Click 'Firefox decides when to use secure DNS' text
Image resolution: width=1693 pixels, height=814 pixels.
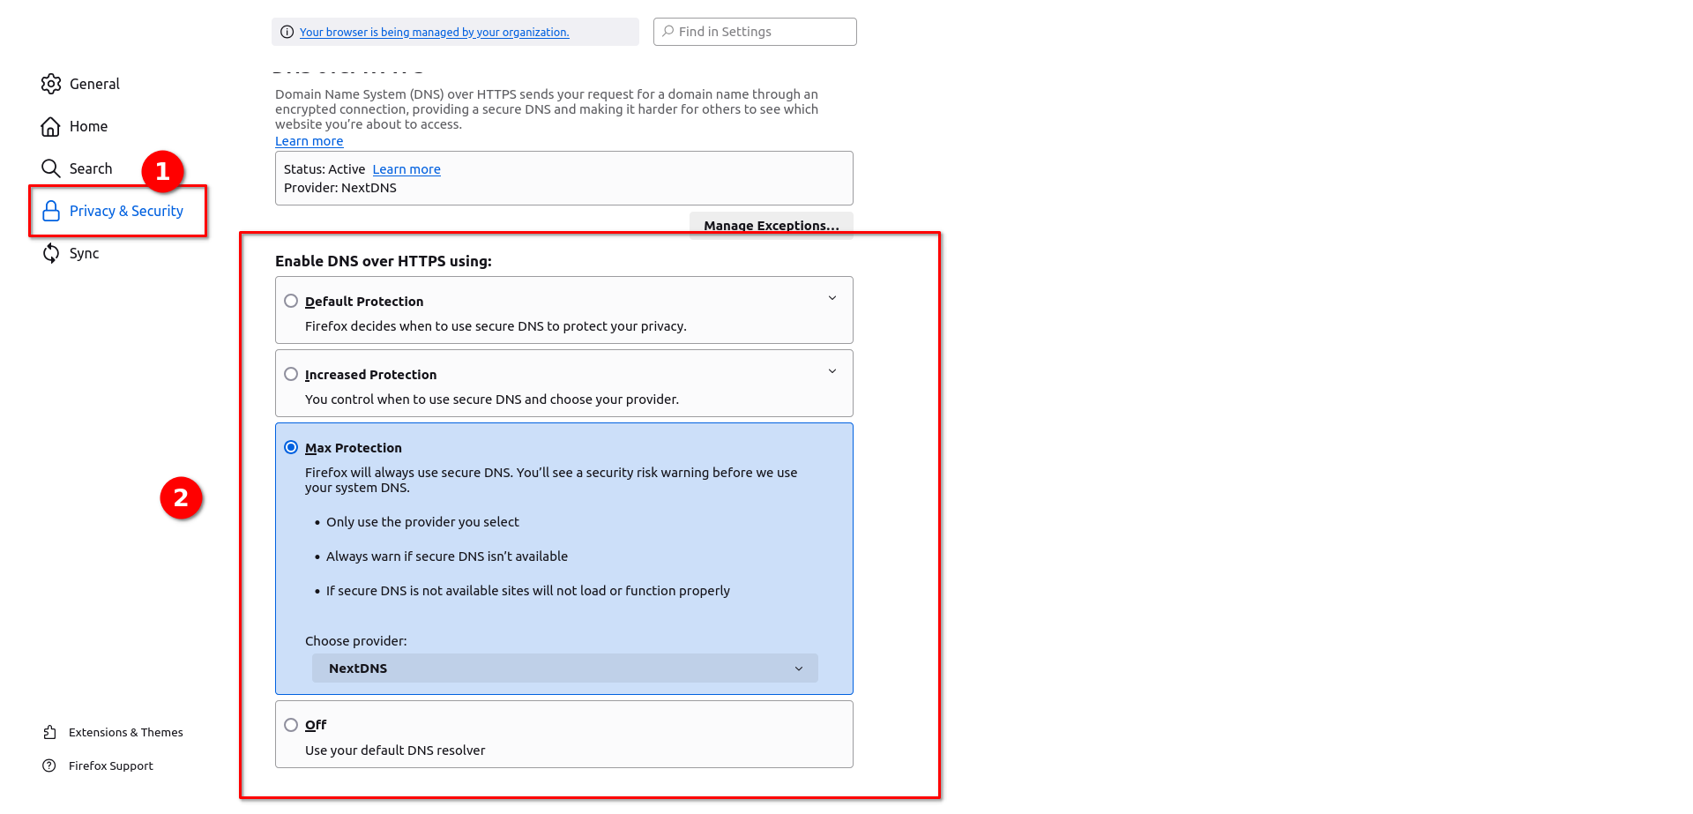tap(496, 326)
